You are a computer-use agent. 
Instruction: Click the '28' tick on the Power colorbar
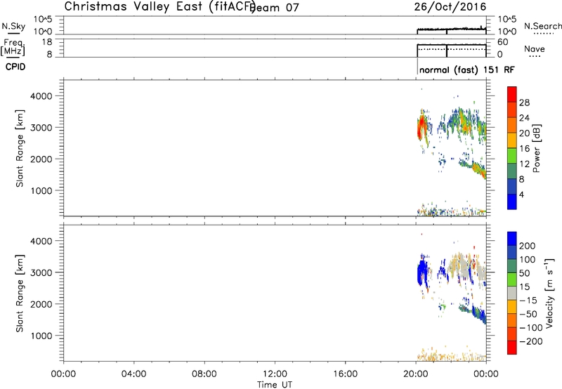[x=524, y=103]
